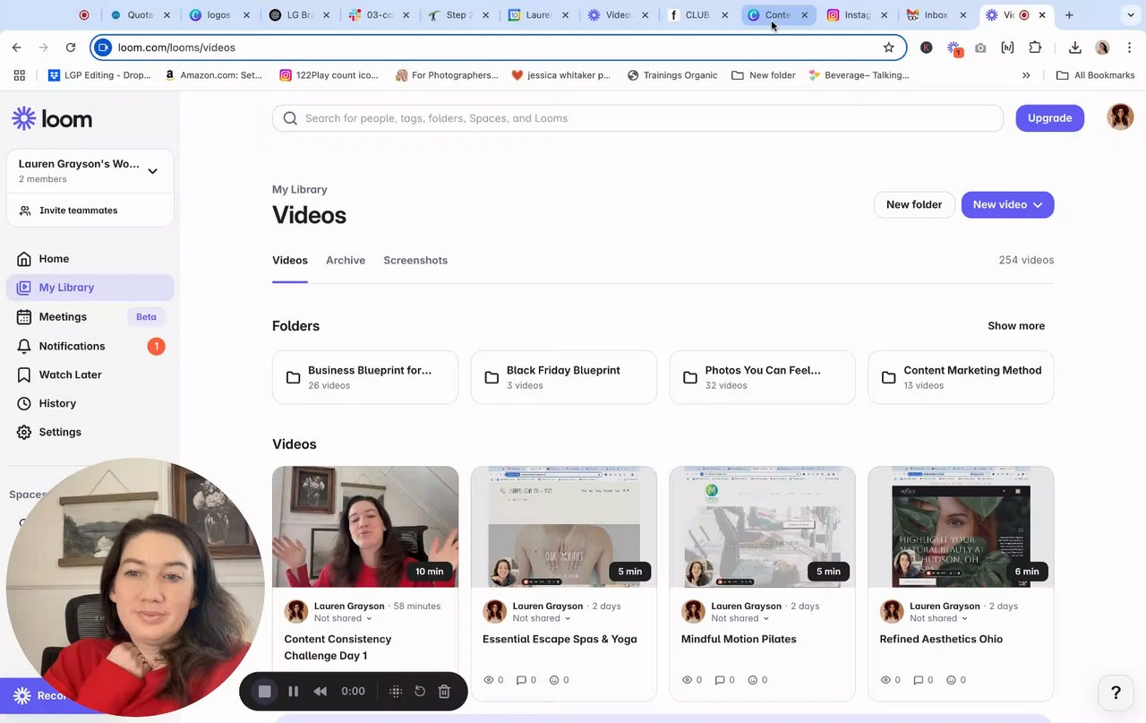Open the browser Extensions puzzle icon
Screen dimensions: 1146x723
1035,47
